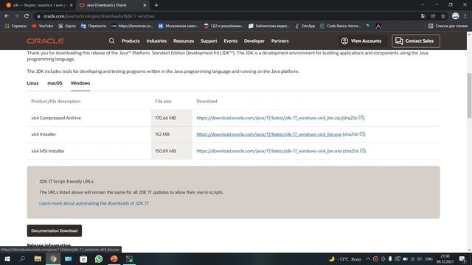Screen dimensions: 472x265
Task: Open the Products menu
Action: click(x=131, y=41)
